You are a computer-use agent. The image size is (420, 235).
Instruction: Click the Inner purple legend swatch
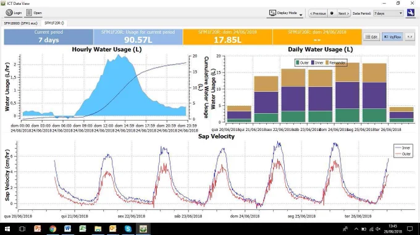coord(313,63)
